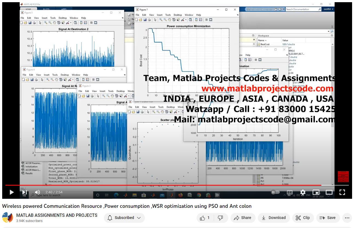This screenshot has height=228, width=354.
Task: Open File menu in Figure 5
Action: (22, 18)
